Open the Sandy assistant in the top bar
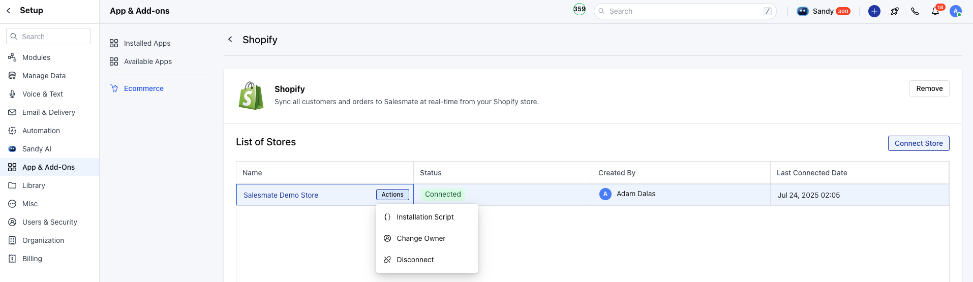The image size is (973, 282). (823, 11)
